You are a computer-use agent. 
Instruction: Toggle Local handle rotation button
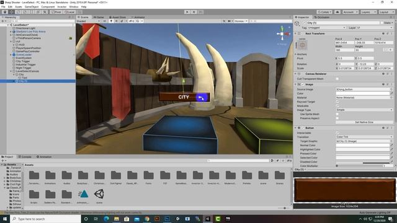coord(69,12)
